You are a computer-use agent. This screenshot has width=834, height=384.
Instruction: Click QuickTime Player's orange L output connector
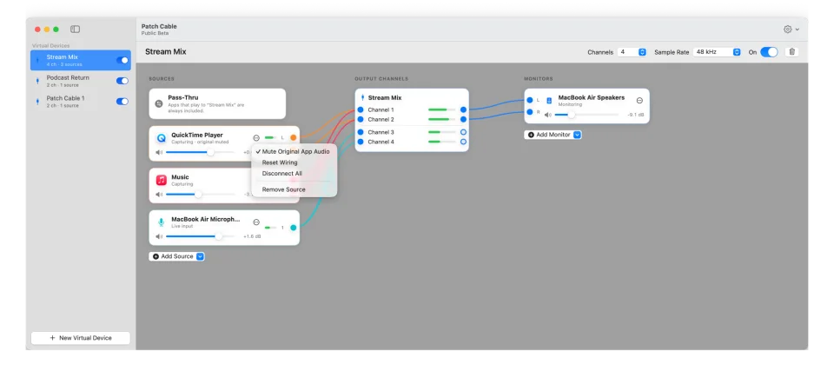pos(293,138)
